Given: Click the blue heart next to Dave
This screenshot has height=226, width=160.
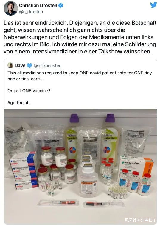Looking at the screenshot, I should click(29, 66).
